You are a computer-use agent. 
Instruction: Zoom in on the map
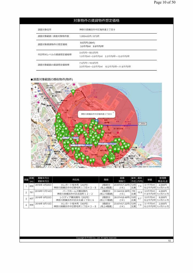pyautogui.click(x=36, y=87)
